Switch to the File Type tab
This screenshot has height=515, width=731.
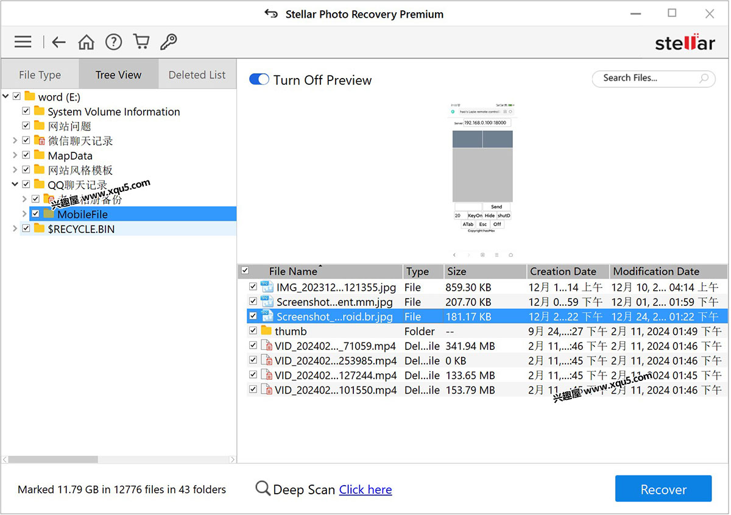40,74
